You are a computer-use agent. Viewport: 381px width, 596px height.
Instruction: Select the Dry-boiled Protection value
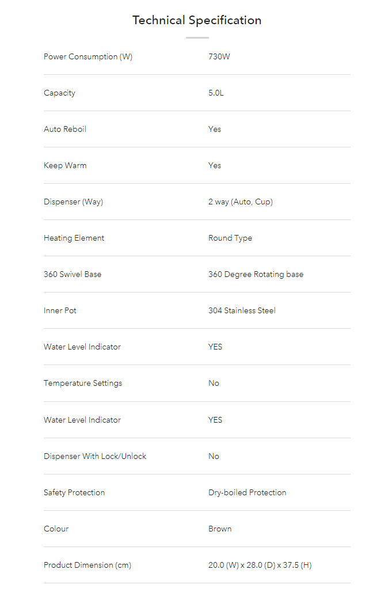[x=247, y=492]
